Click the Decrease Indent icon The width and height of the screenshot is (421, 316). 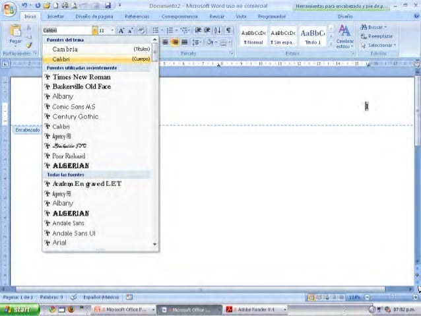coord(198,30)
